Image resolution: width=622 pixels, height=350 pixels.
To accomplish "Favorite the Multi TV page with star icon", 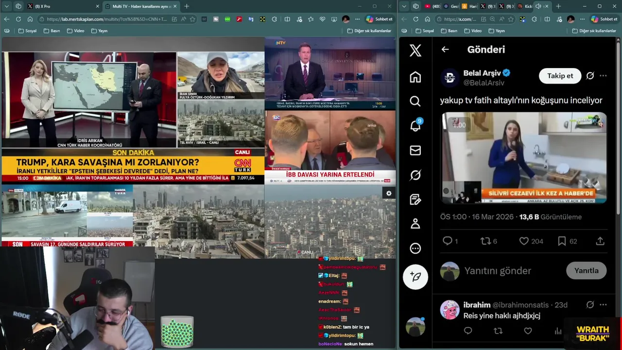I will 192,19.
